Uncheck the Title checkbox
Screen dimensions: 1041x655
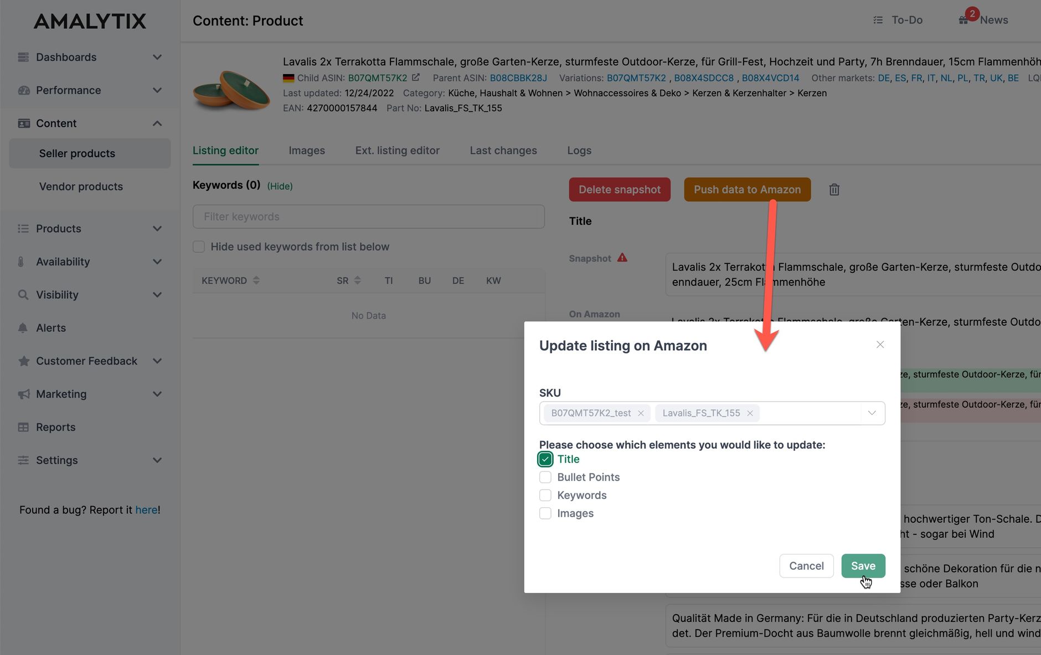coord(545,459)
